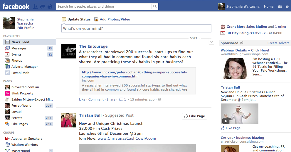This screenshot has width=291, height=152.
Task: Click the birthday cake reminder icon
Action: [223, 27]
